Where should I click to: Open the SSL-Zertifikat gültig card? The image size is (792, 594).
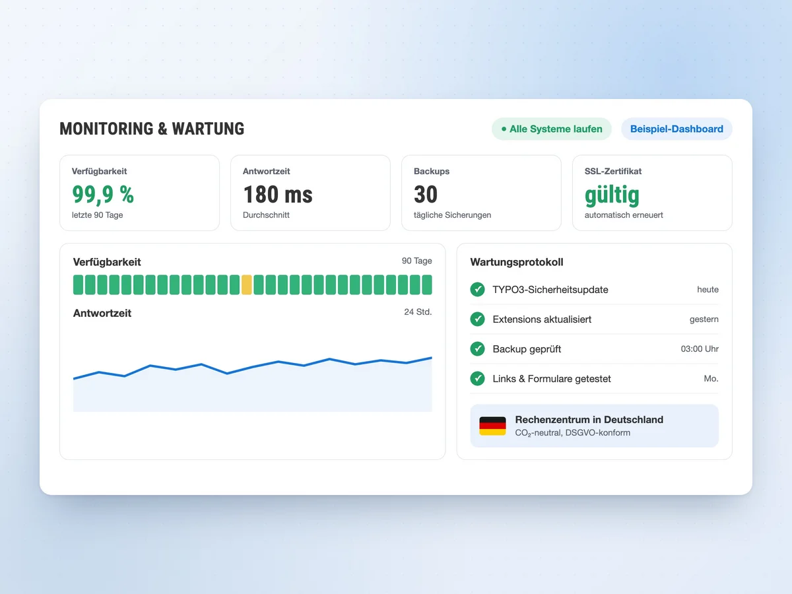coord(652,193)
